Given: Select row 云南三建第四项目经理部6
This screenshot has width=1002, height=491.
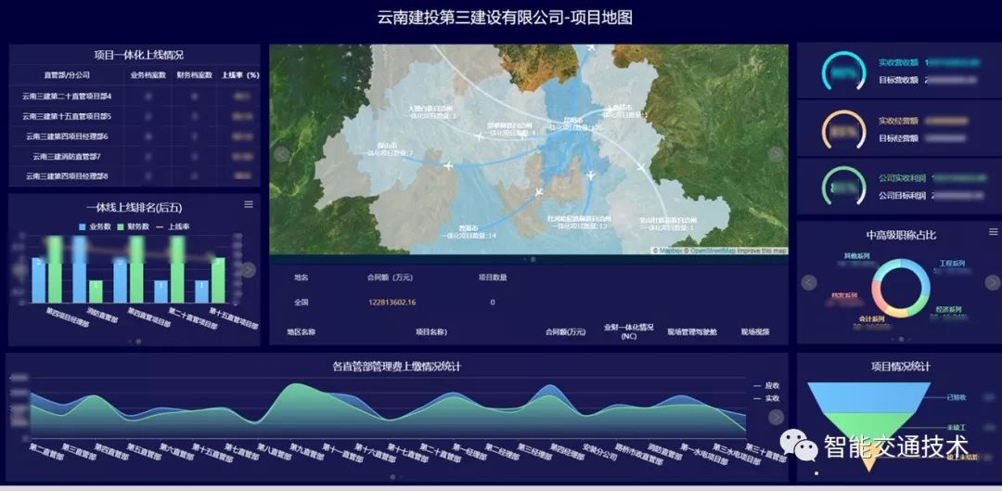Looking at the screenshot, I should click(135, 136).
